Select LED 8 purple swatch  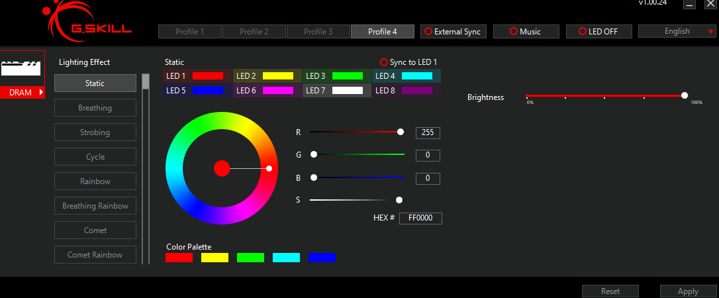[417, 90]
